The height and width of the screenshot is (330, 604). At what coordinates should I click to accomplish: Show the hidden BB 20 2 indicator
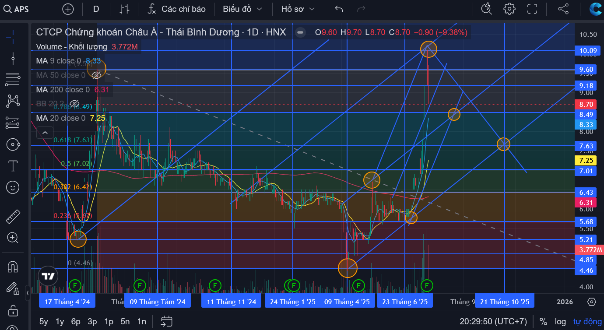[x=74, y=104]
